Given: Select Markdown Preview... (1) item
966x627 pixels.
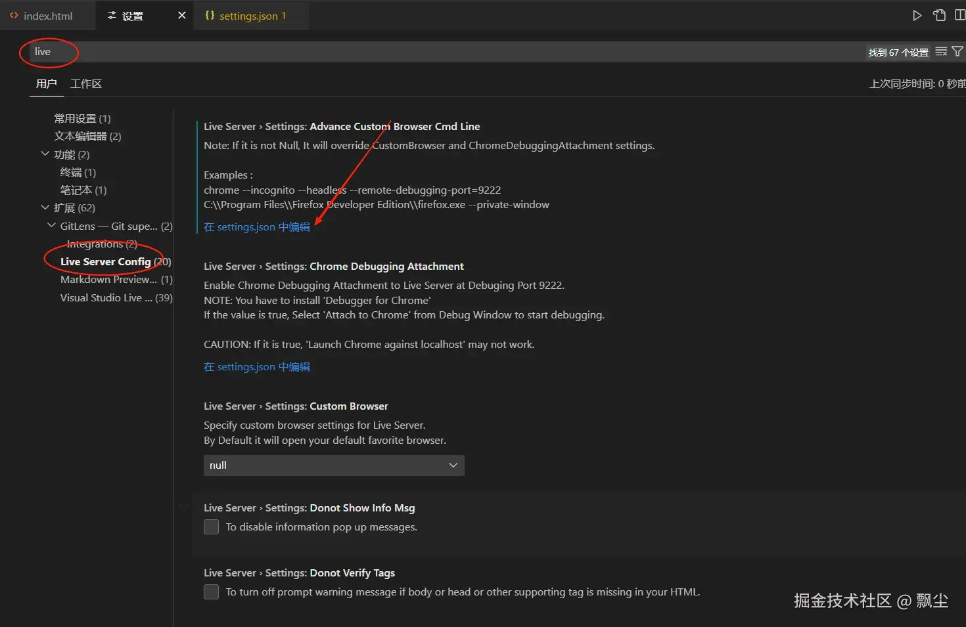Looking at the screenshot, I should coord(116,280).
